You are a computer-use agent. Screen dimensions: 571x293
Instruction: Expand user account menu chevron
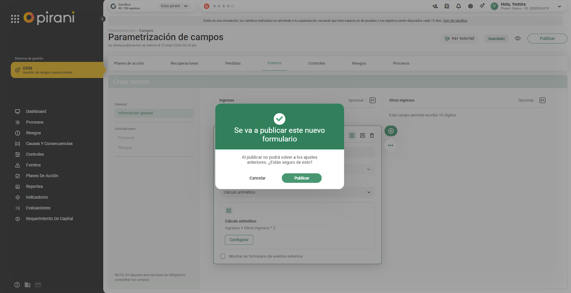tap(560, 6)
